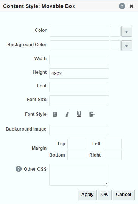Focus the Margin Top field

(x=77, y=144)
